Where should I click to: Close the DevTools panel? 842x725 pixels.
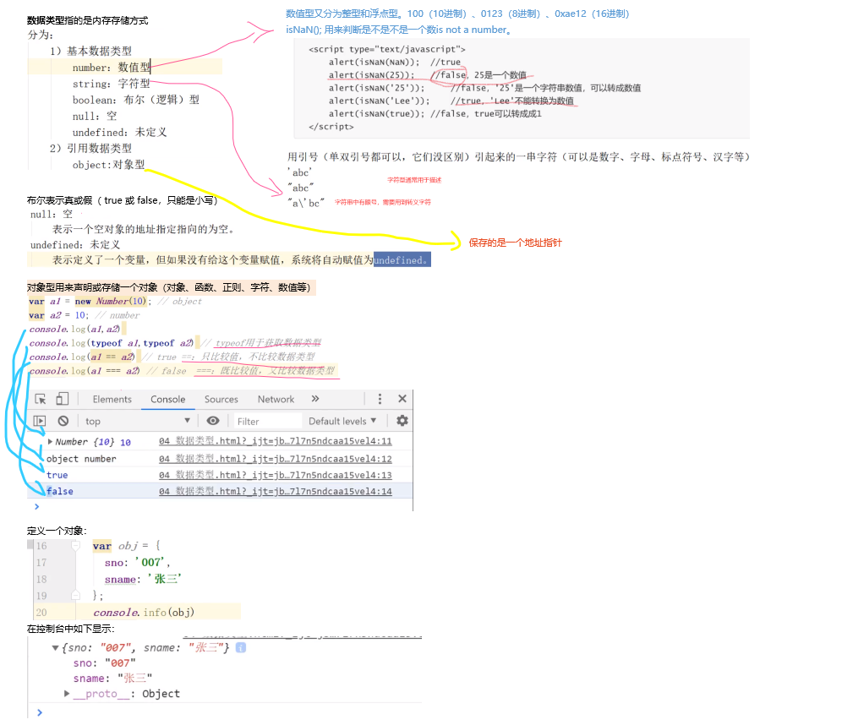coord(402,399)
